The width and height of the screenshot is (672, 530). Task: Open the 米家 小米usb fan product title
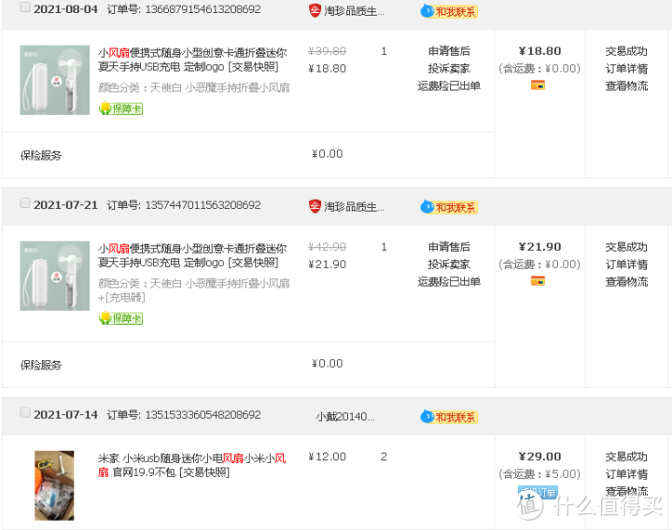pos(192,466)
